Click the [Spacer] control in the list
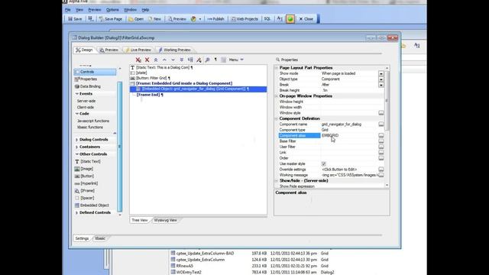This screenshot has width=489, height=275. point(84,198)
